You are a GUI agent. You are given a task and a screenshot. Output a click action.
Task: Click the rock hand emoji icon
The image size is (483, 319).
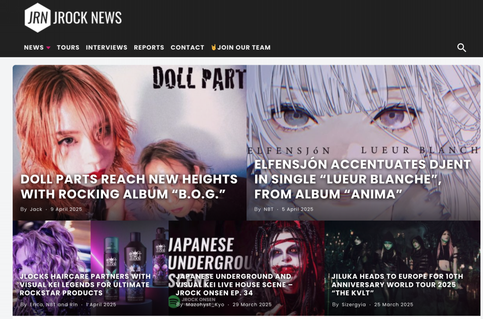click(213, 47)
